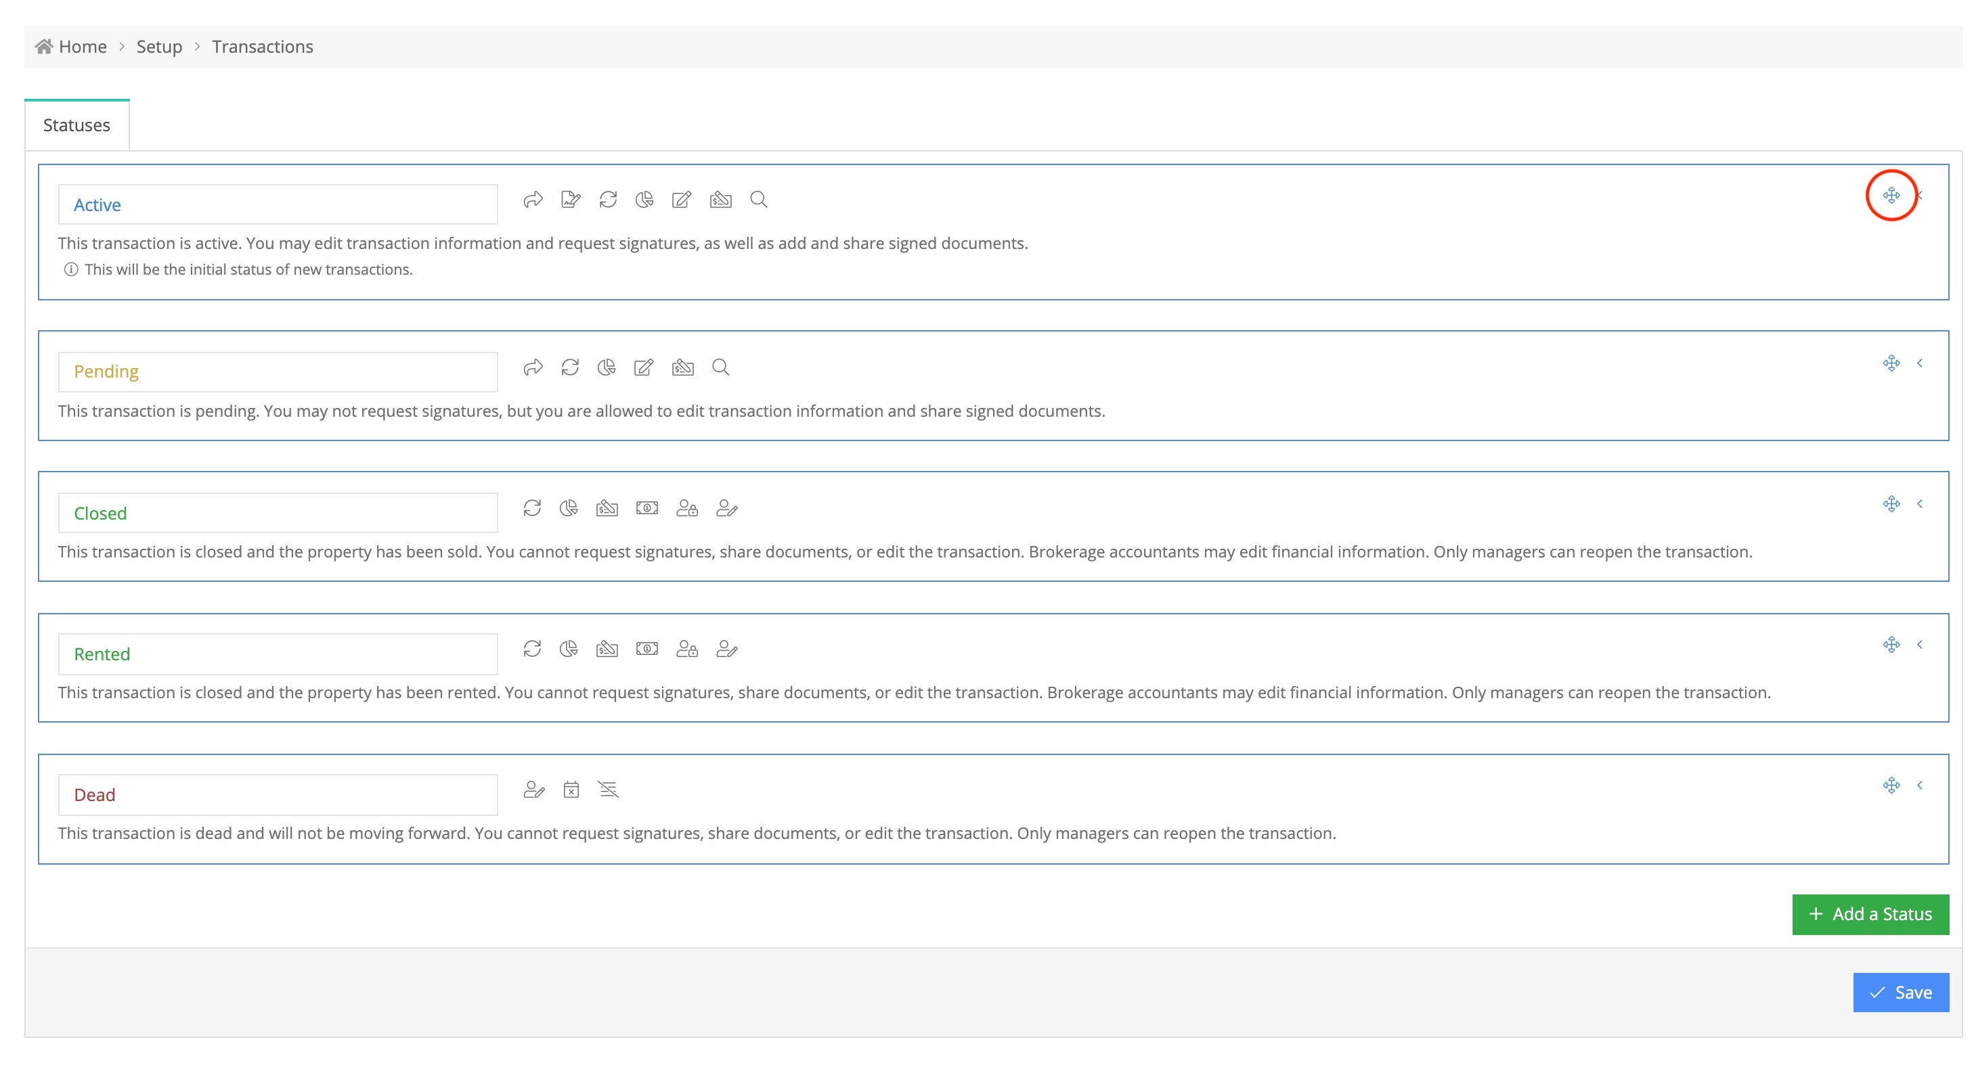This screenshot has height=1069, width=1974.
Task: Click the dollar bill icon in Closed row
Action: coord(646,509)
